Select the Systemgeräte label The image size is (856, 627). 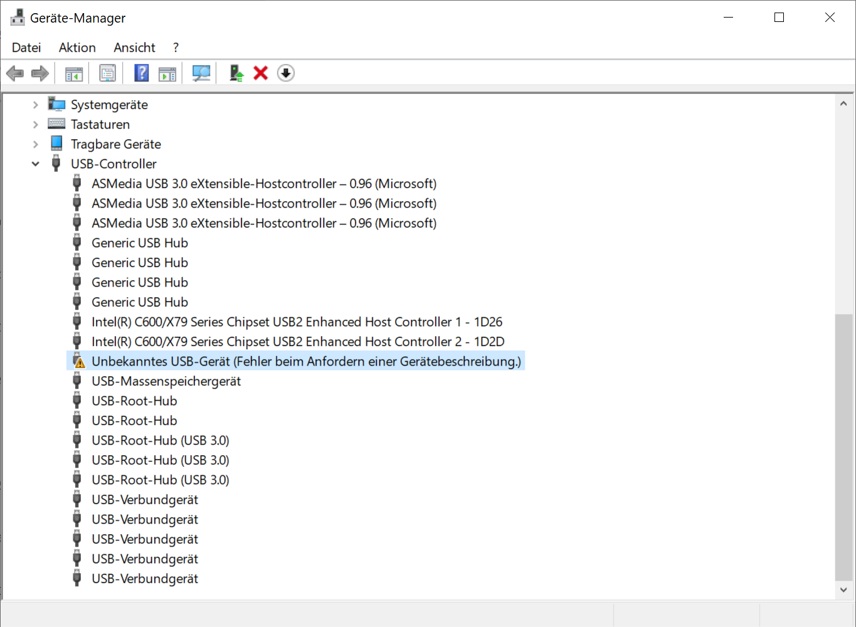[109, 105]
